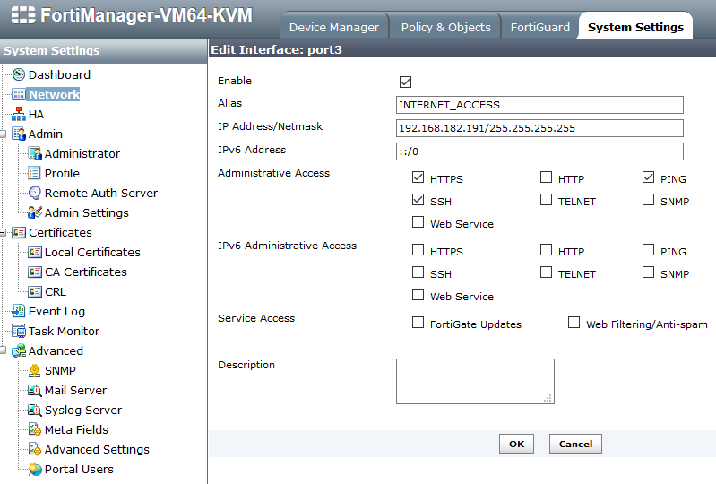The image size is (716, 484).
Task: Enable HTTPS under IPv6 Administrative Access
Action: tap(418, 250)
